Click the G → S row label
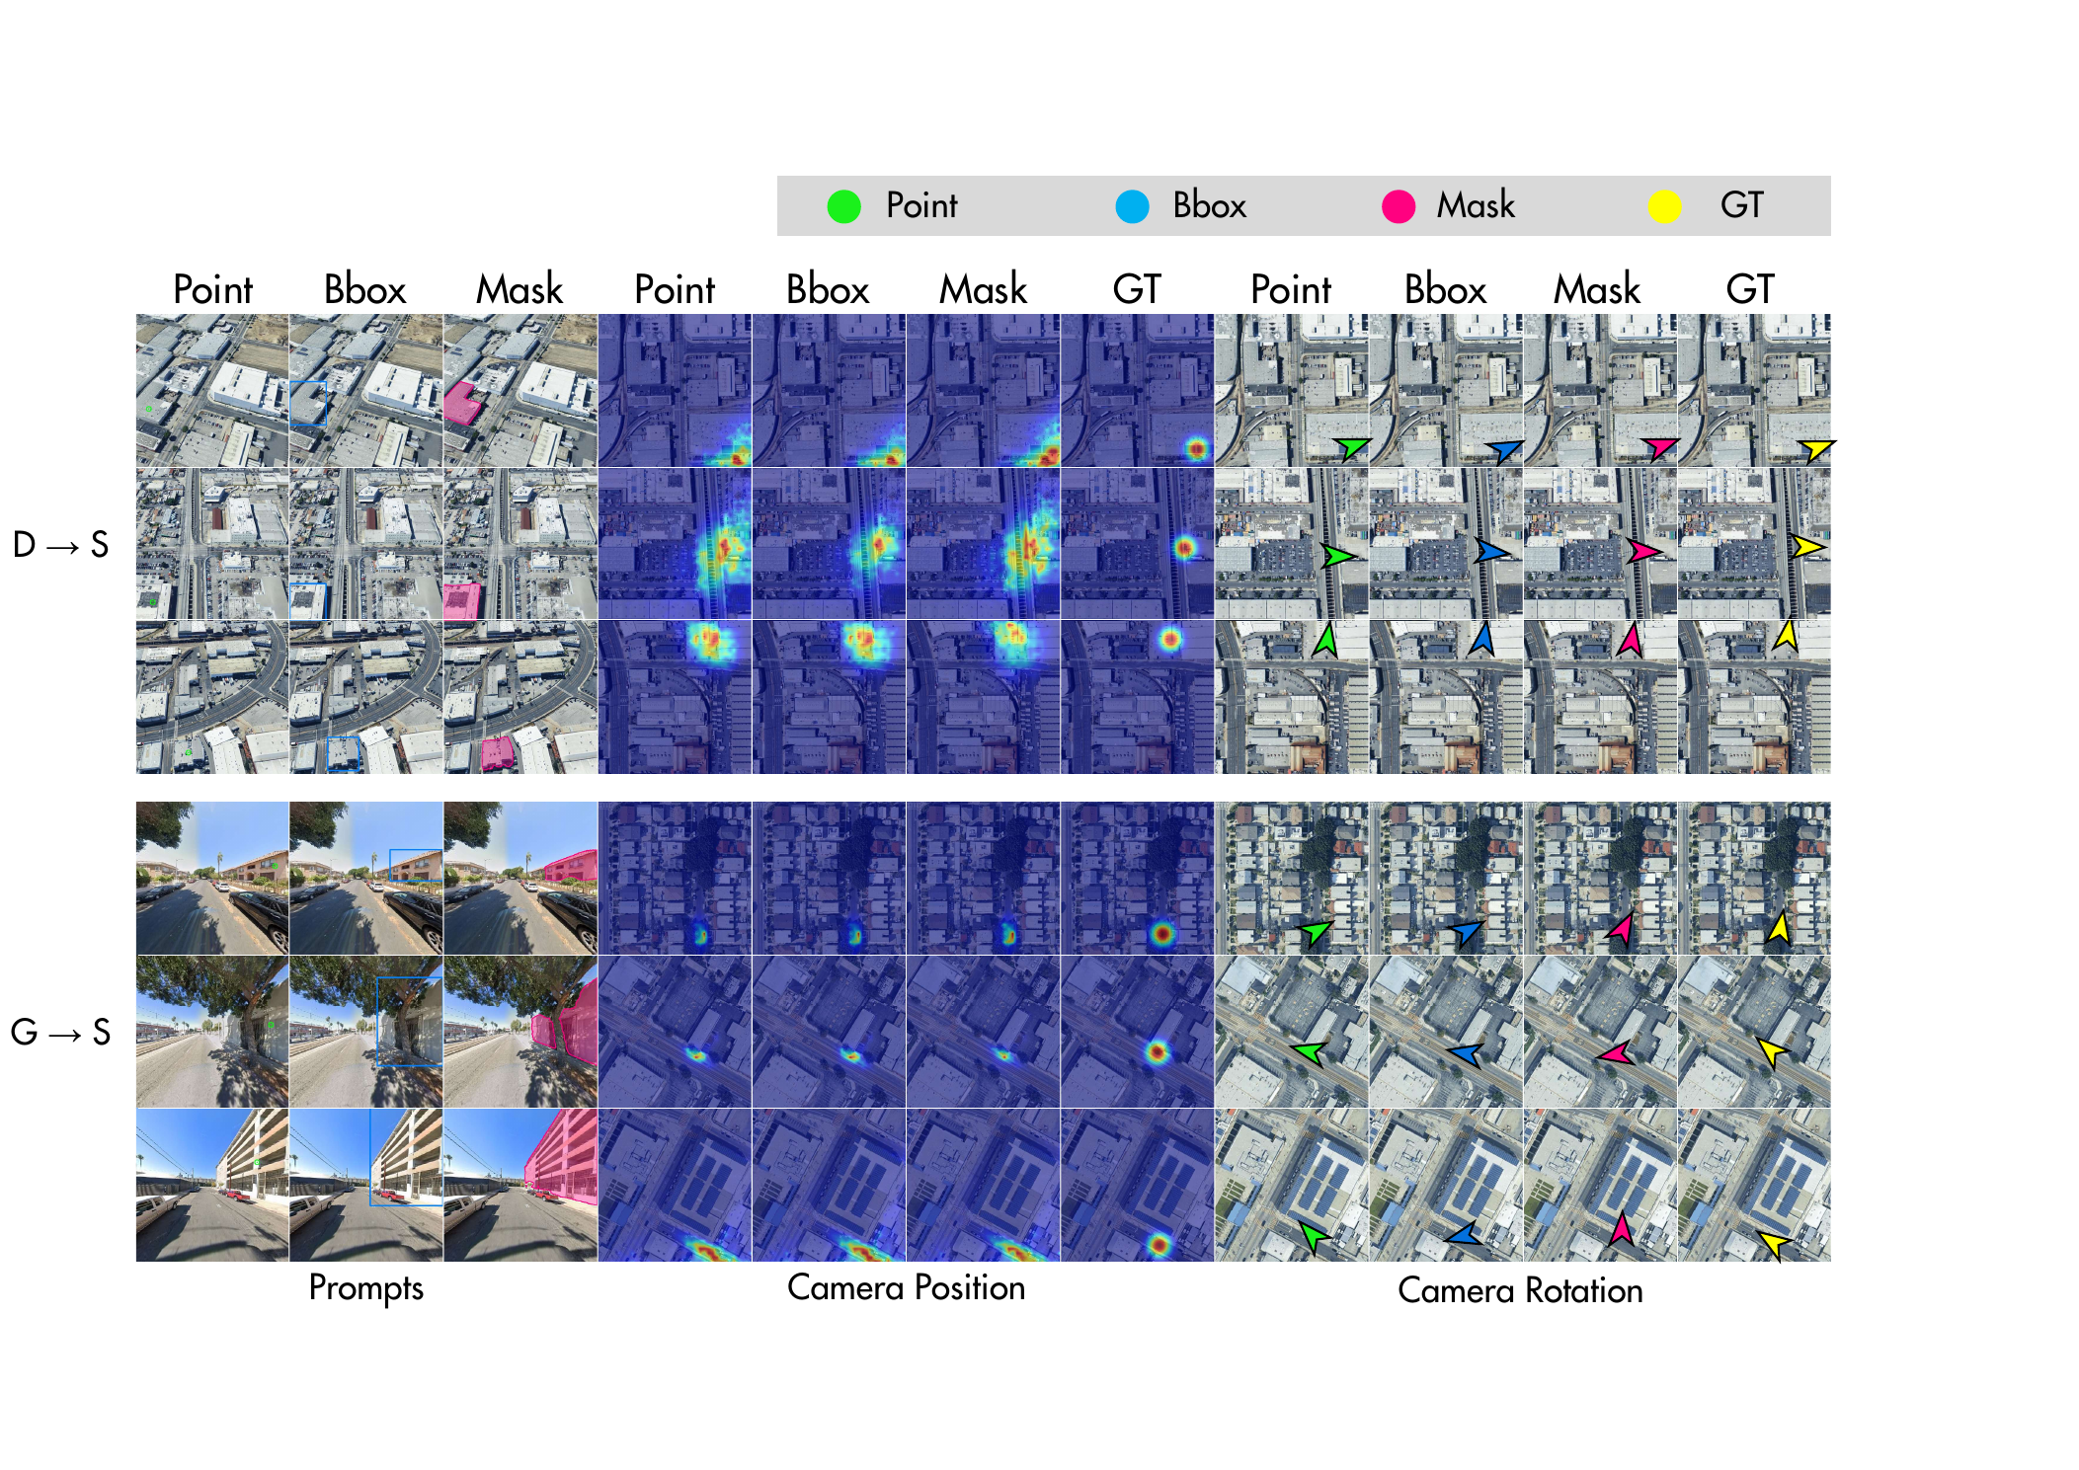The height and width of the screenshot is (1470, 2079). point(60,1032)
